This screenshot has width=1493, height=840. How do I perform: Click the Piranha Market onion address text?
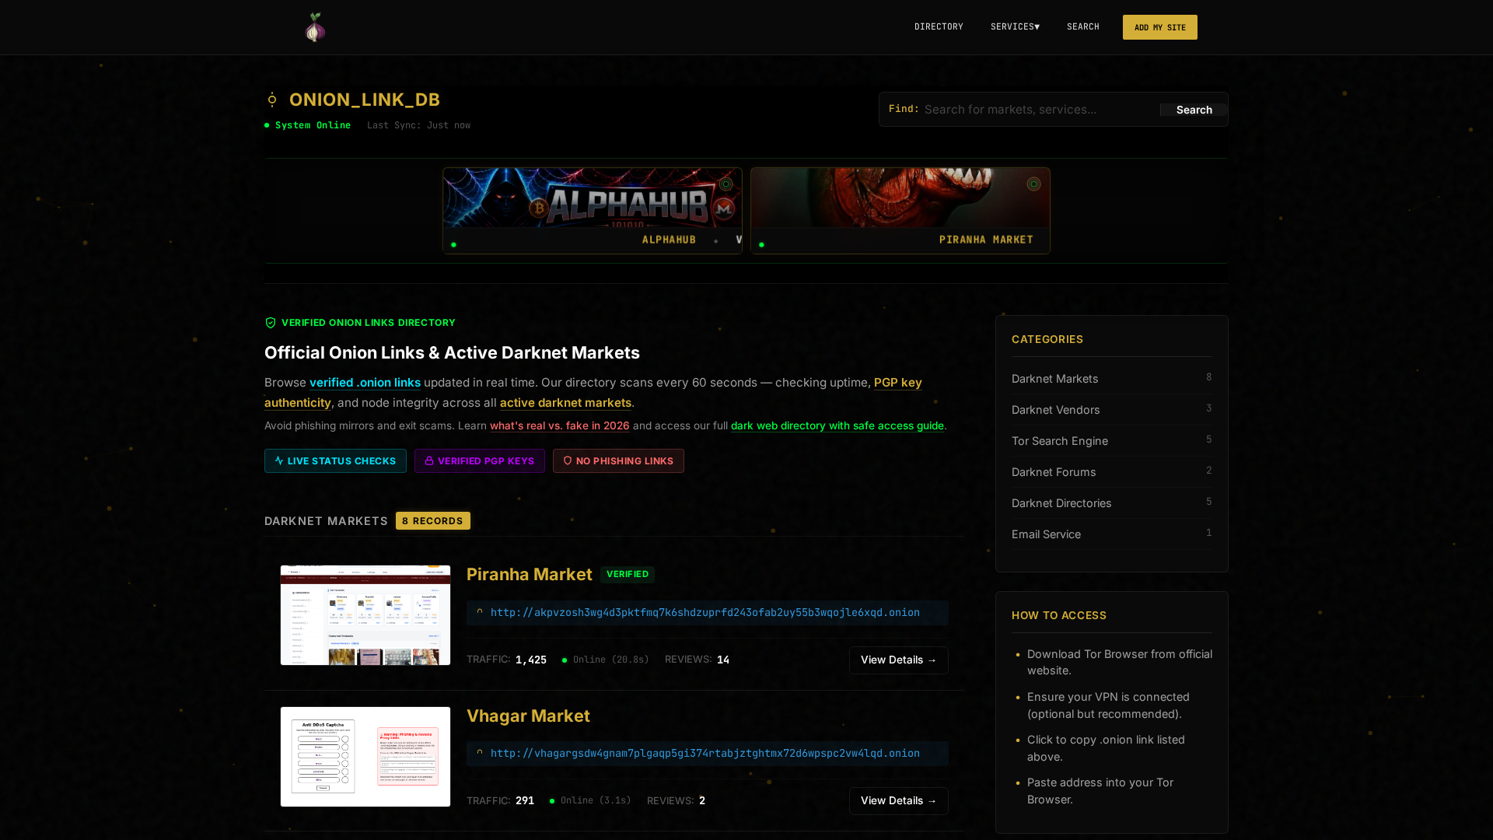pos(705,613)
